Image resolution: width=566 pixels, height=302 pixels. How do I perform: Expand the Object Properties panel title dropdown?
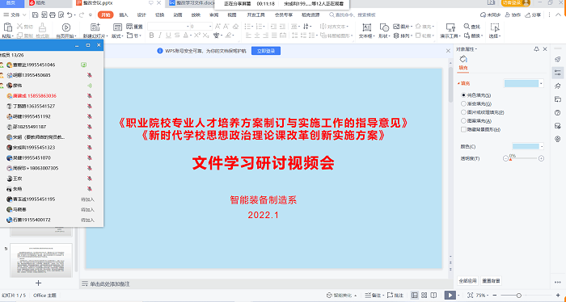pos(467,49)
